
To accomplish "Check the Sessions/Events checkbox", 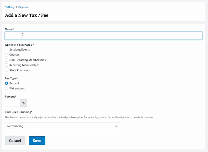I will [7, 49].
